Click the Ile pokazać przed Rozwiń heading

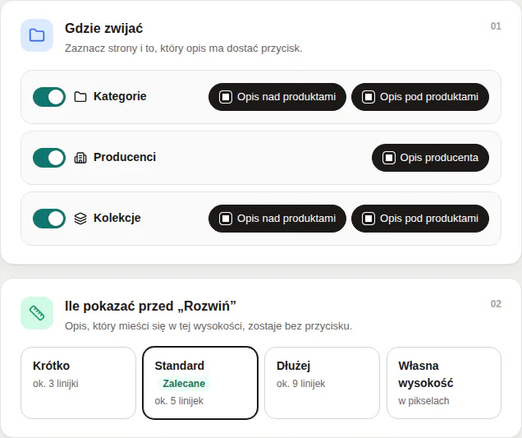150,306
